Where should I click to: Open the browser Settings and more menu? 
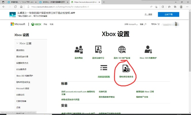point(187,7)
